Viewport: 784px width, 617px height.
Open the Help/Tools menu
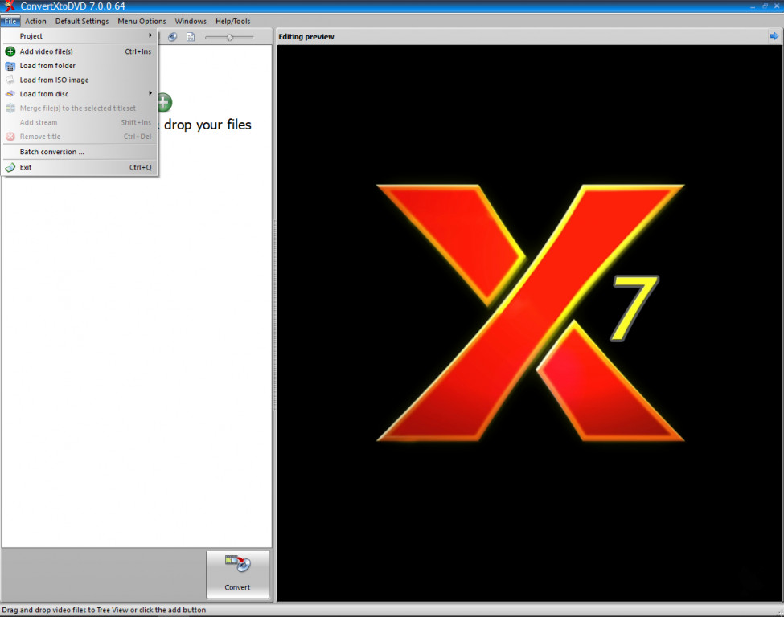point(232,21)
